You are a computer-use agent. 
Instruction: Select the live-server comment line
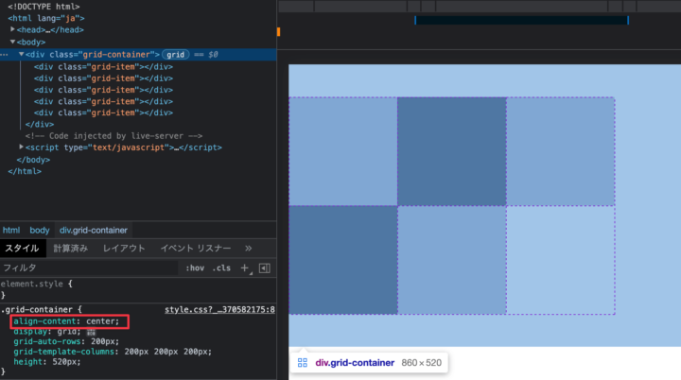click(113, 136)
